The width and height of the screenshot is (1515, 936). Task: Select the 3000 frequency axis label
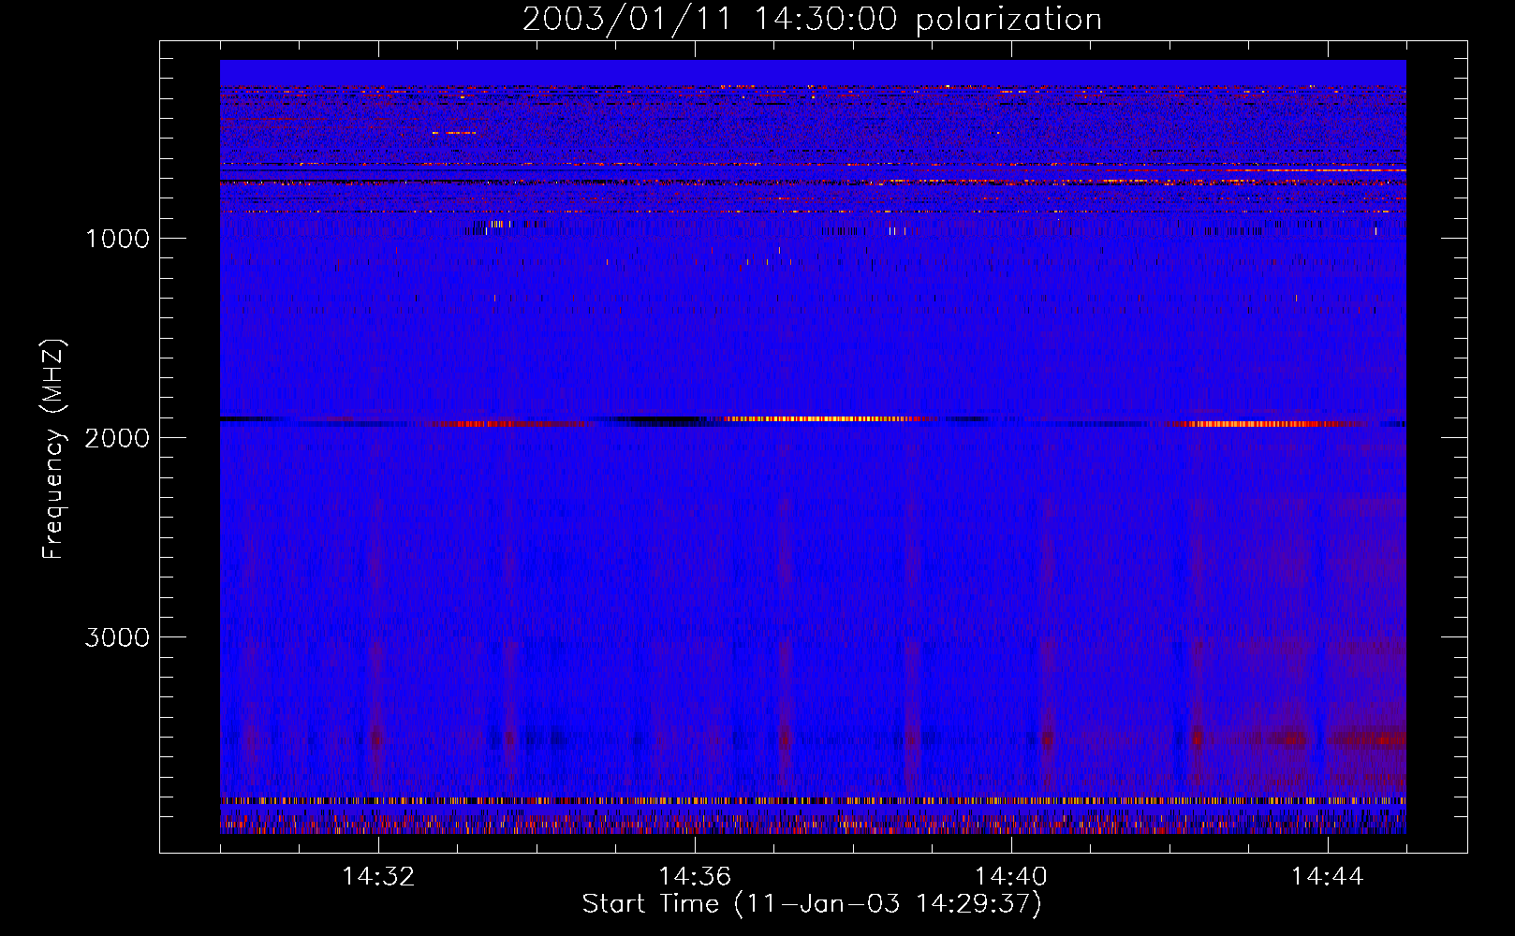click(x=117, y=637)
